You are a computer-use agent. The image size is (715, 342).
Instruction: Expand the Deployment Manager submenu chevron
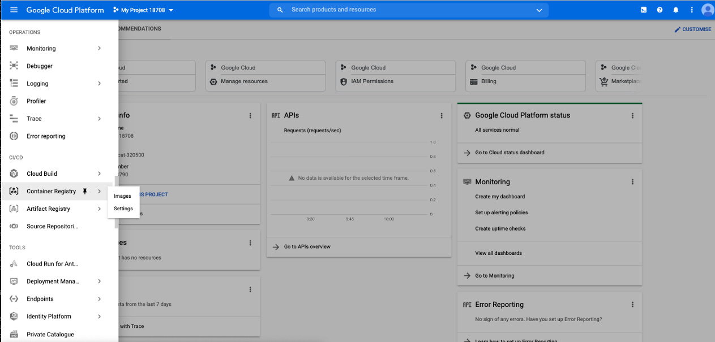pyautogui.click(x=99, y=282)
